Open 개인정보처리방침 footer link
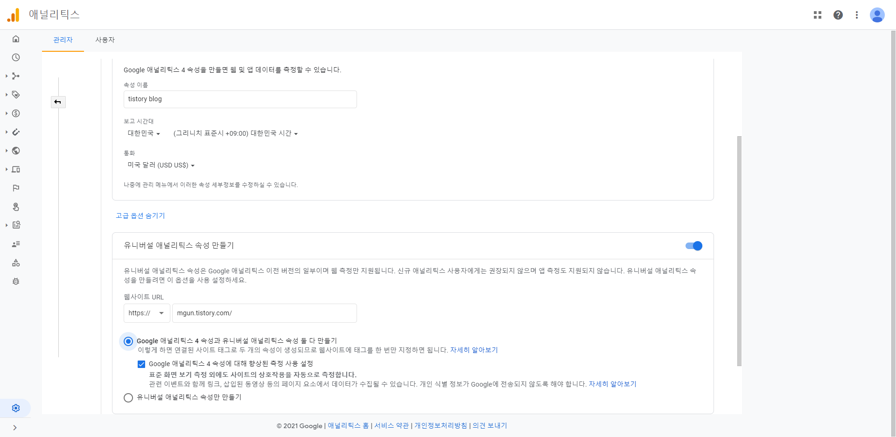The image size is (896, 437). tap(441, 426)
